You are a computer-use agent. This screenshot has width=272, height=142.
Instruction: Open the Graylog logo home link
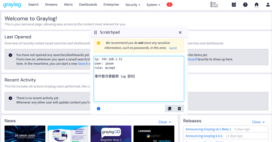pyautogui.click(x=12, y=5)
